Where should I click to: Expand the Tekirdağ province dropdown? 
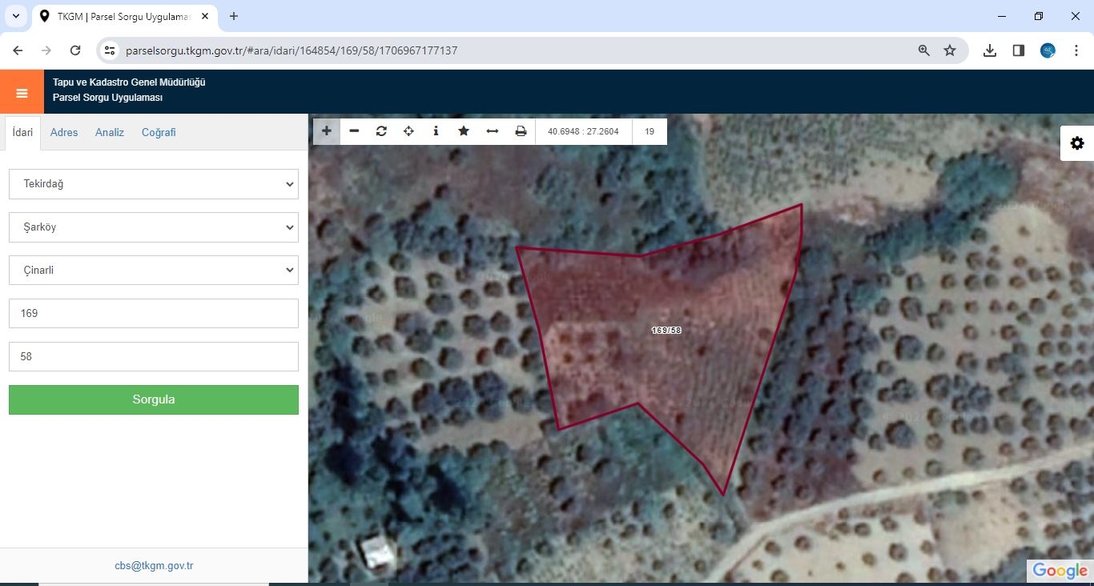point(154,184)
